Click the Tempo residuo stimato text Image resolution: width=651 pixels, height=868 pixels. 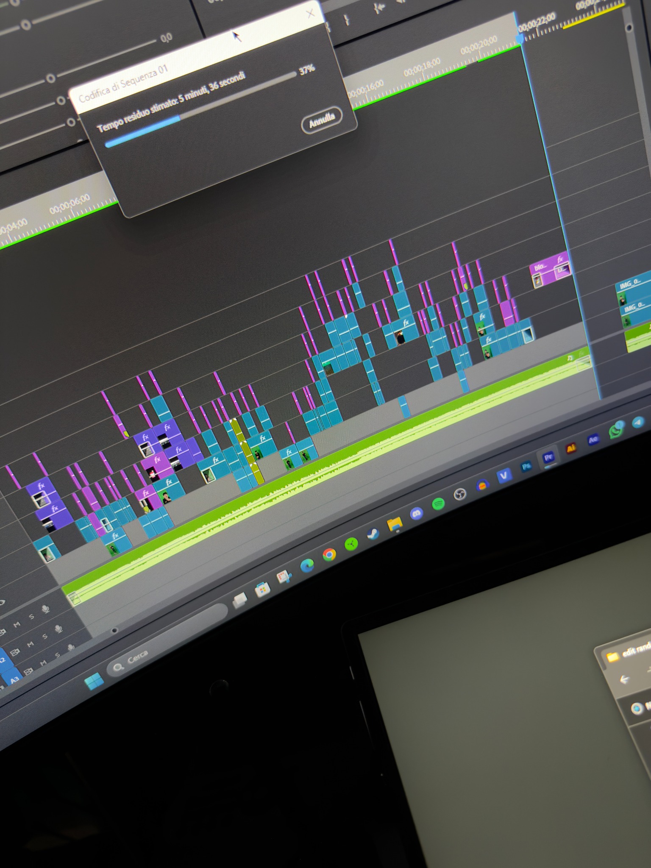pyautogui.click(x=171, y=102)
